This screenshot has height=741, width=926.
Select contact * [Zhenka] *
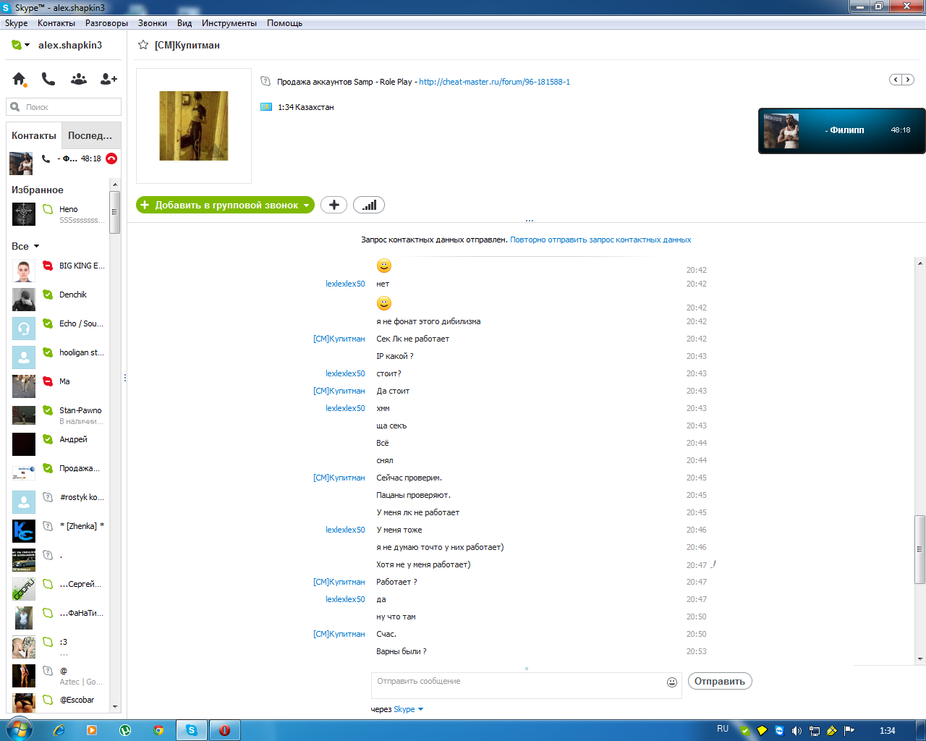[58, 531]
